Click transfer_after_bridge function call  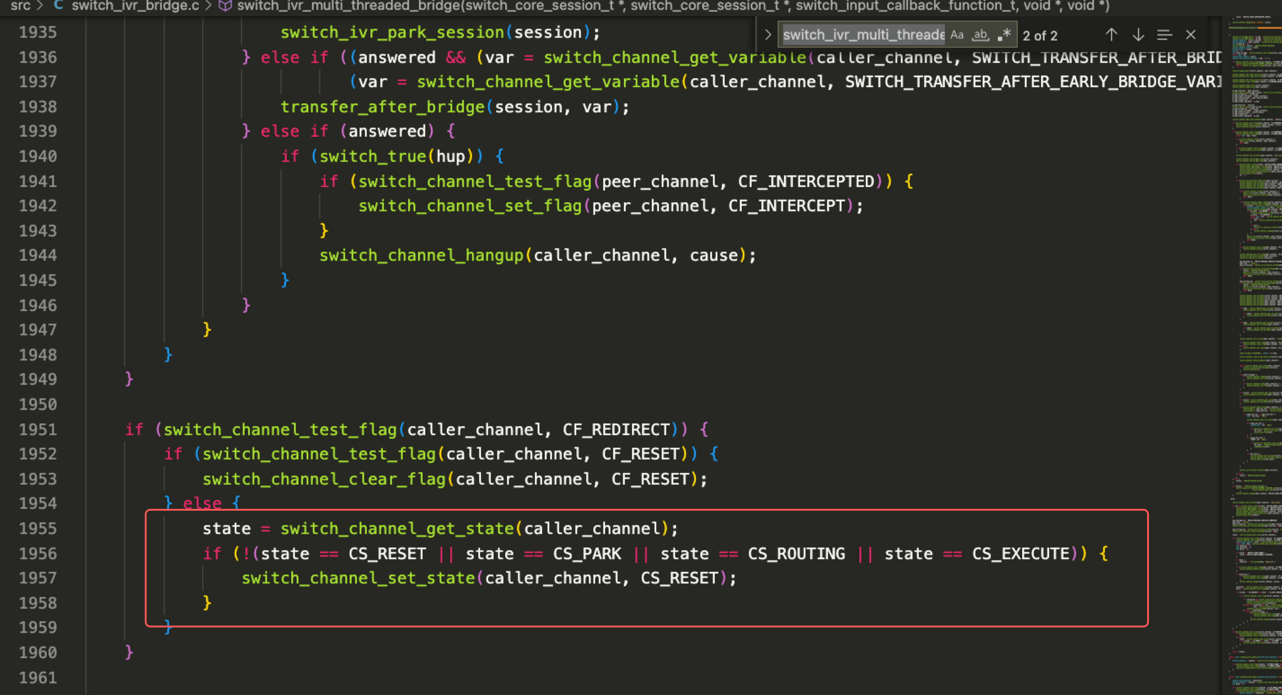click(382, 107)
